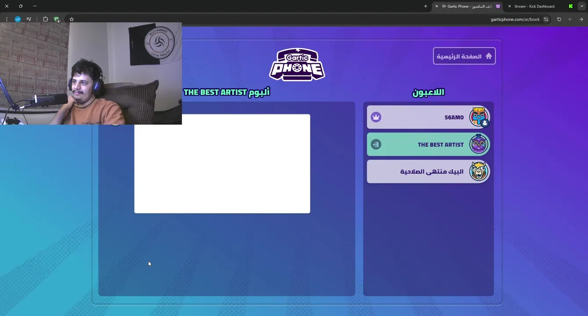
Task: Click the ألبوم THE BEST ARTIST heading
Action: (x=227, y=92)
